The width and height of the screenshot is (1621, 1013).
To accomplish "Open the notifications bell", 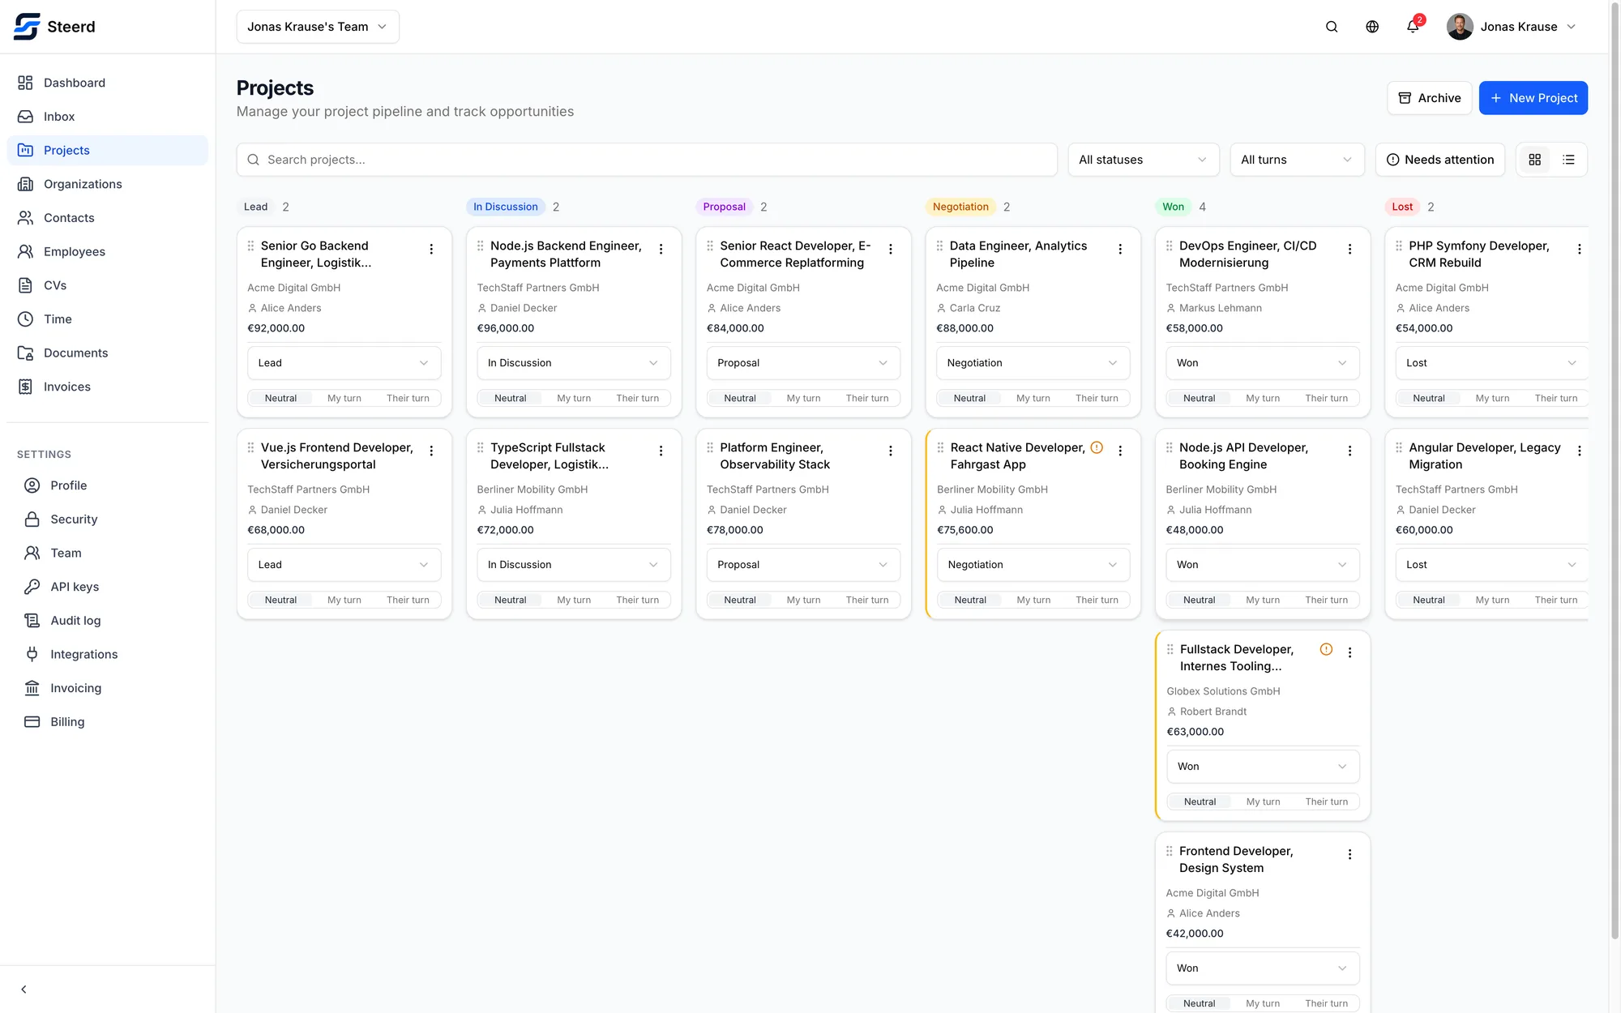I will tap(1413, 27).
